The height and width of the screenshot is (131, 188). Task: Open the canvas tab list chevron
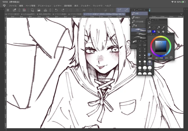(181, 14)
